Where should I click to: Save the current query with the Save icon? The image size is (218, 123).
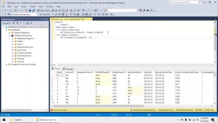click(x=30, y=11)
